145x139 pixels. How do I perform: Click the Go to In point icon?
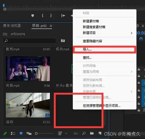point(63,16)
